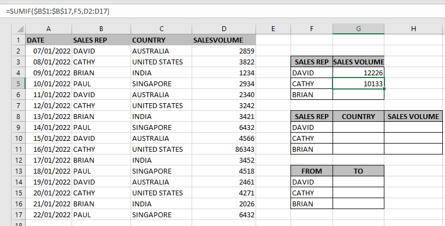Click empty cell G6 next to BRIAN
Image resolution: width=445 pixels, height=226 pixels.
click(x=358, y=94)
